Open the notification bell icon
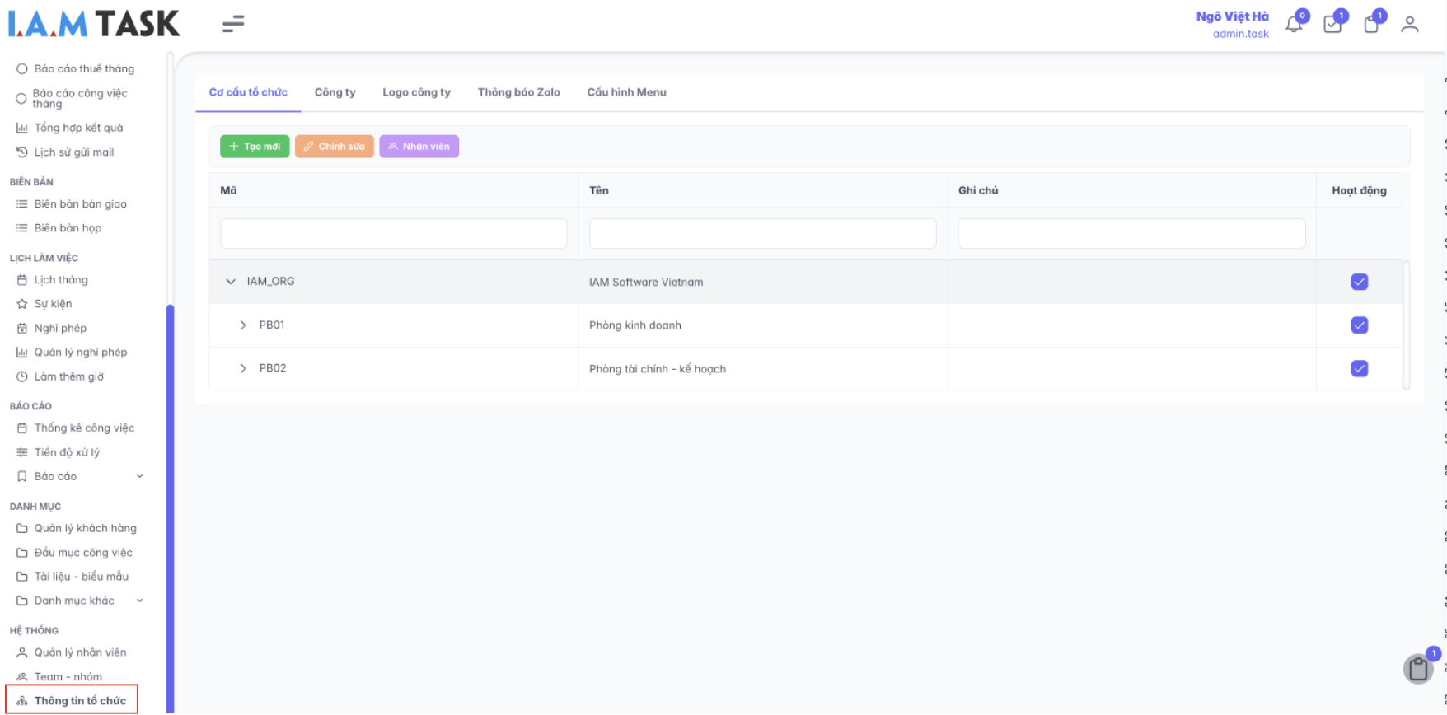The width and height of the screenshot is (1447, 715). tap(1294, 25)
